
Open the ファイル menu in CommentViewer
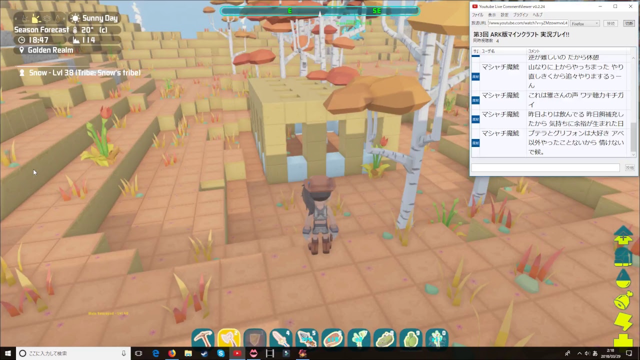click(x=477, y=15)
